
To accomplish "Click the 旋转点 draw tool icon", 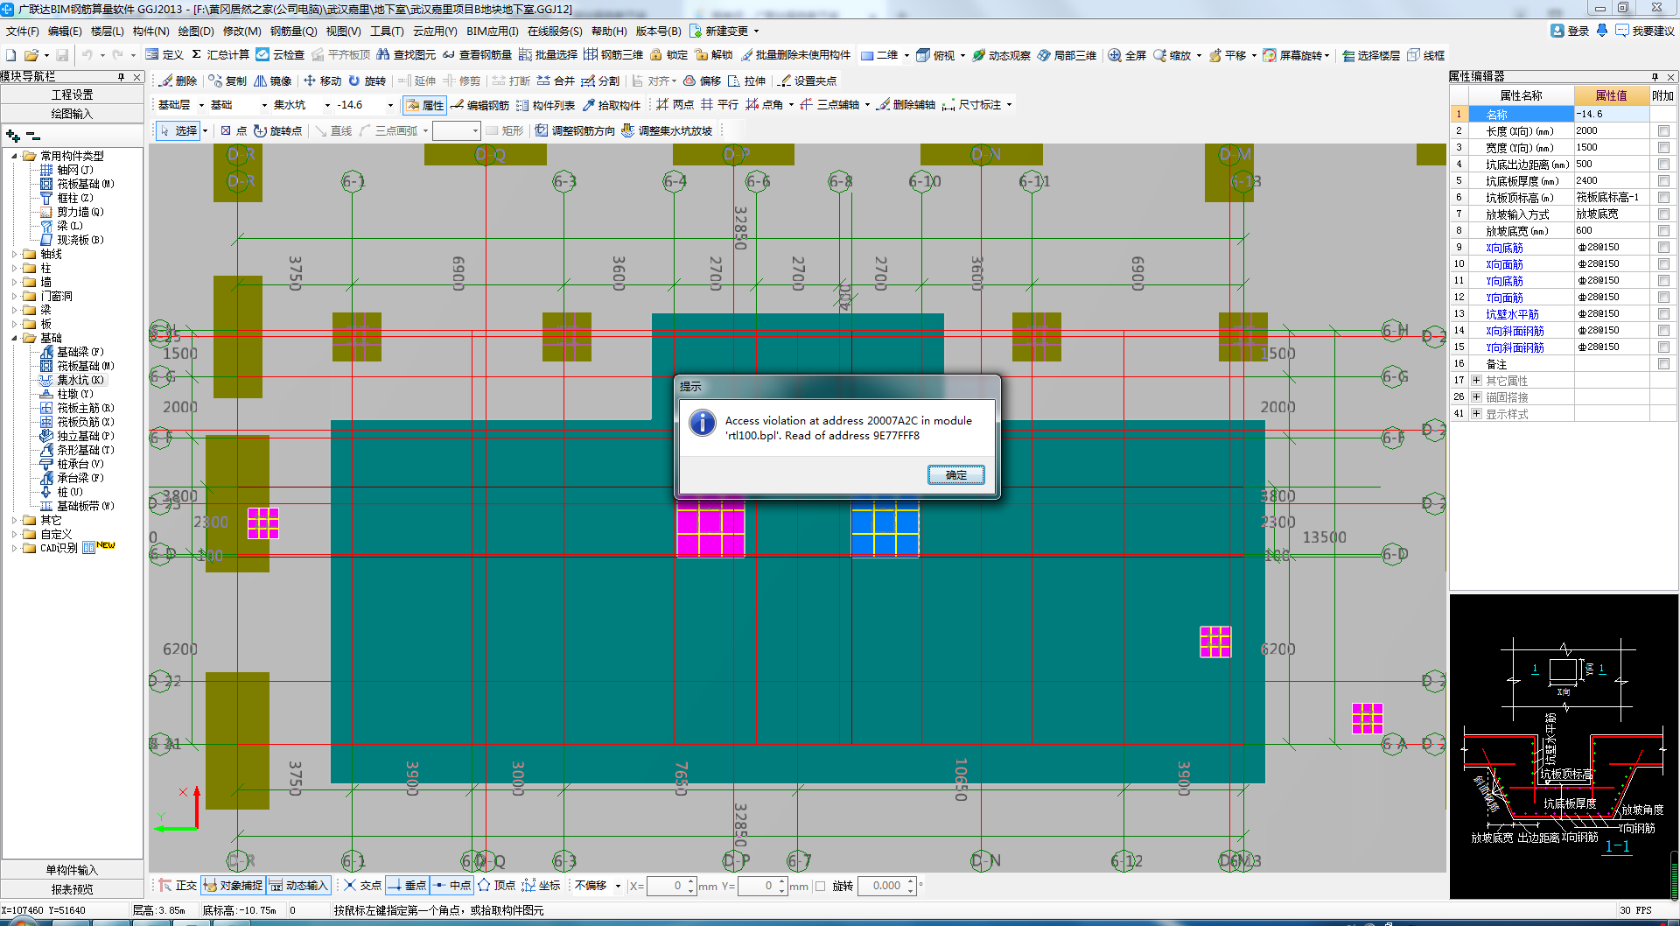I will click(x=260, y=130).
